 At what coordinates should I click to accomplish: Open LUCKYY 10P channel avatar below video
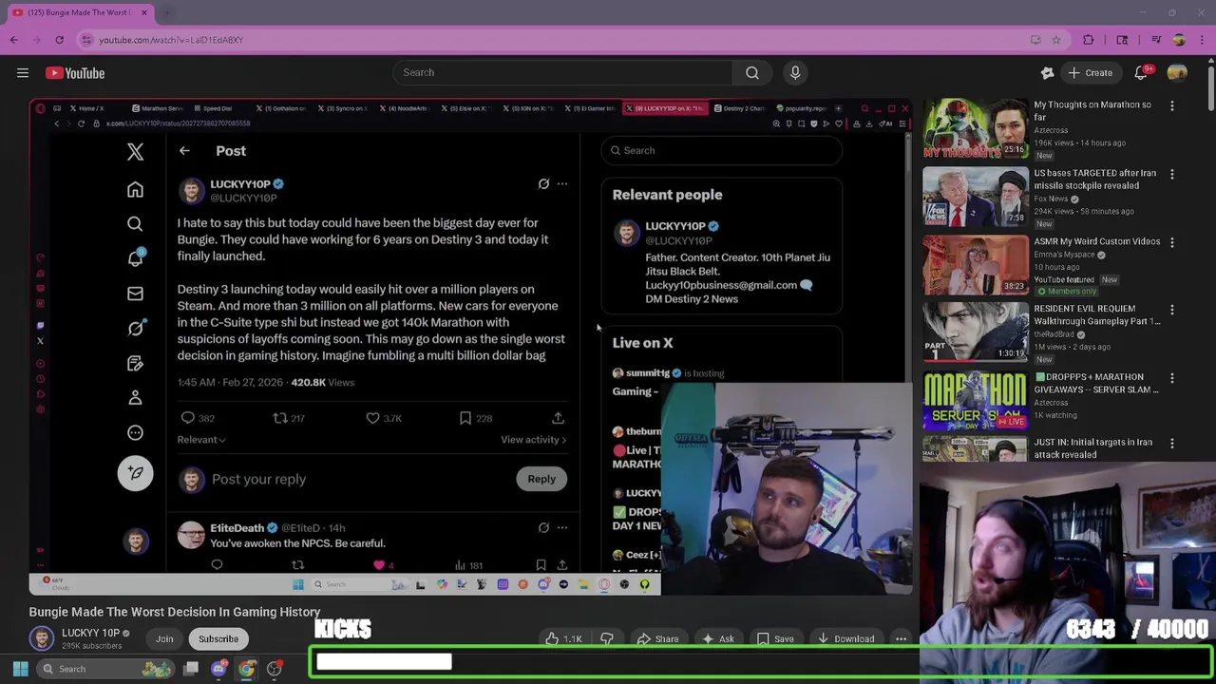(x=41, y=638)
